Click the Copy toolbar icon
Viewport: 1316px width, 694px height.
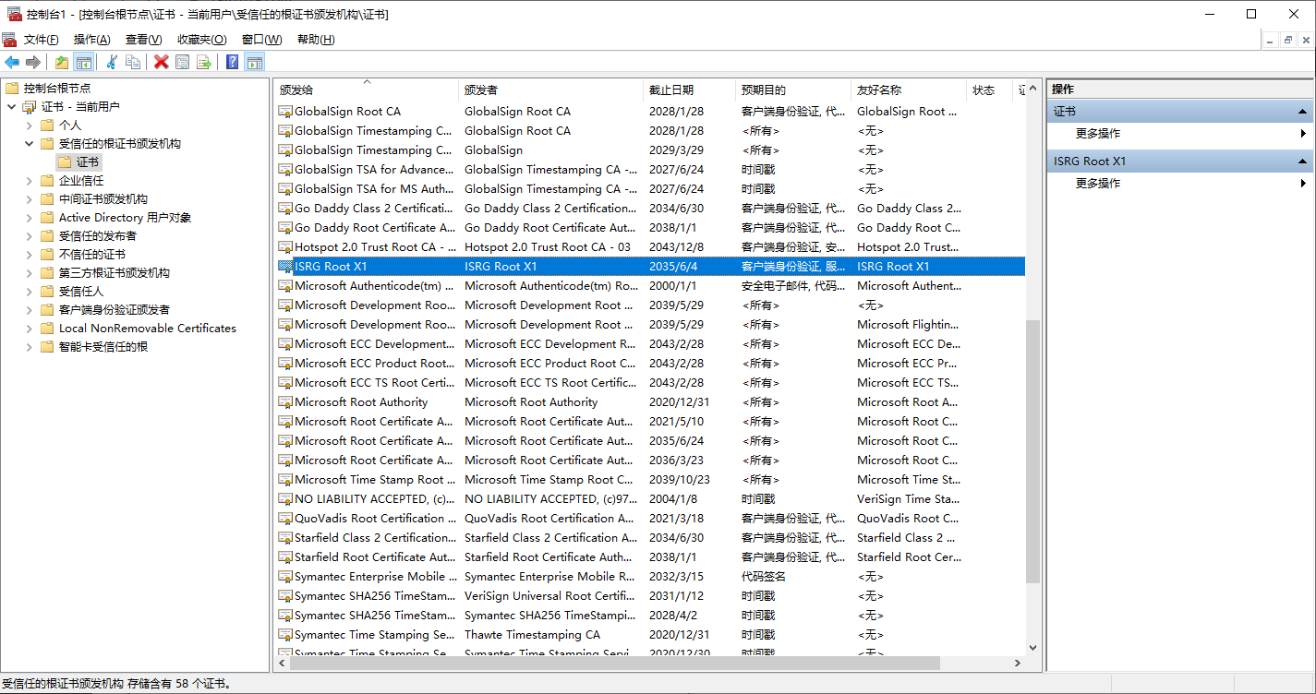pyautogui.click(x=133, y=62)
